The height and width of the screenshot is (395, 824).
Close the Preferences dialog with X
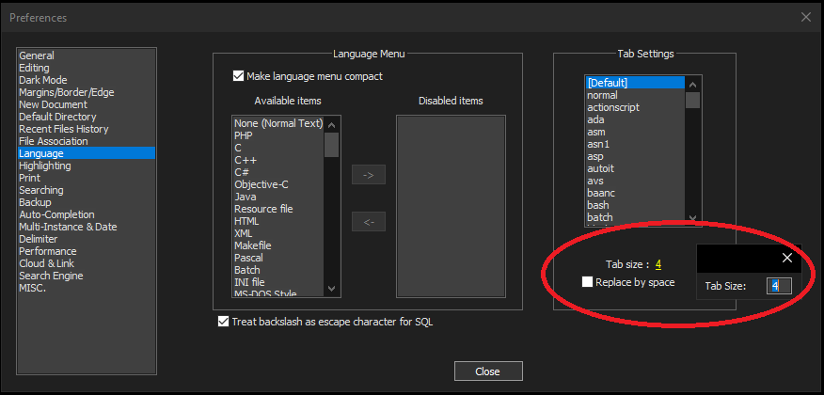805,17
